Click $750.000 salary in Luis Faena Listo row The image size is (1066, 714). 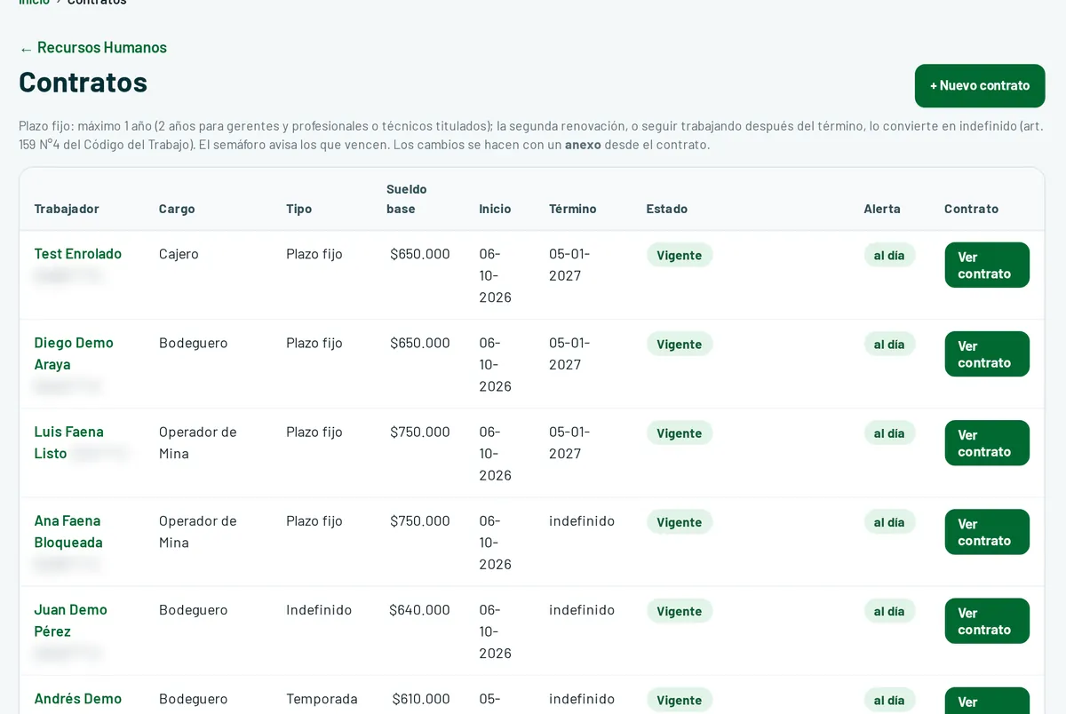click(x=420, y=432)
